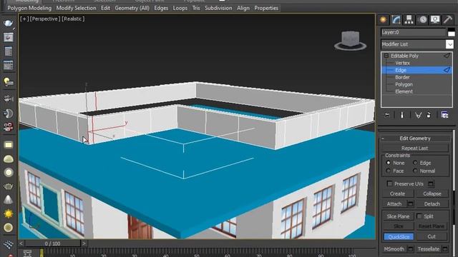This screenshot has width=458, height=257.
Task: Enable the Preserve UVs checkbox
Action: pyautogui.click(x=389, y=183)
